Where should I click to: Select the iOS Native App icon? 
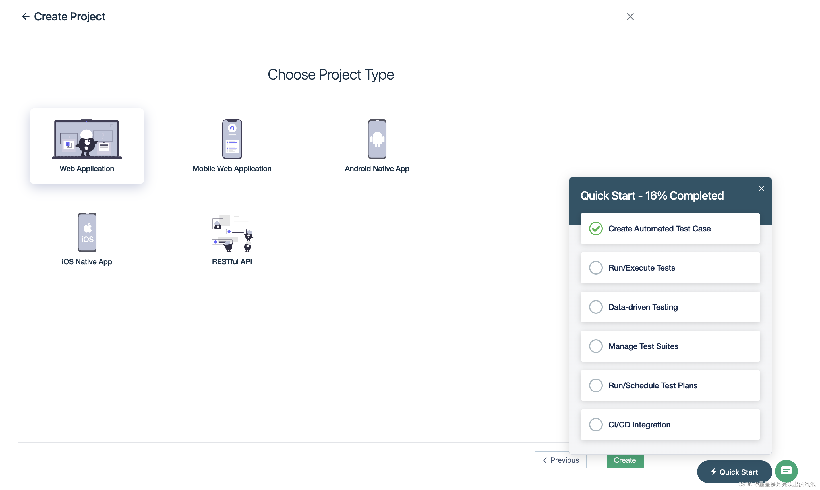(x=87, y=232)
